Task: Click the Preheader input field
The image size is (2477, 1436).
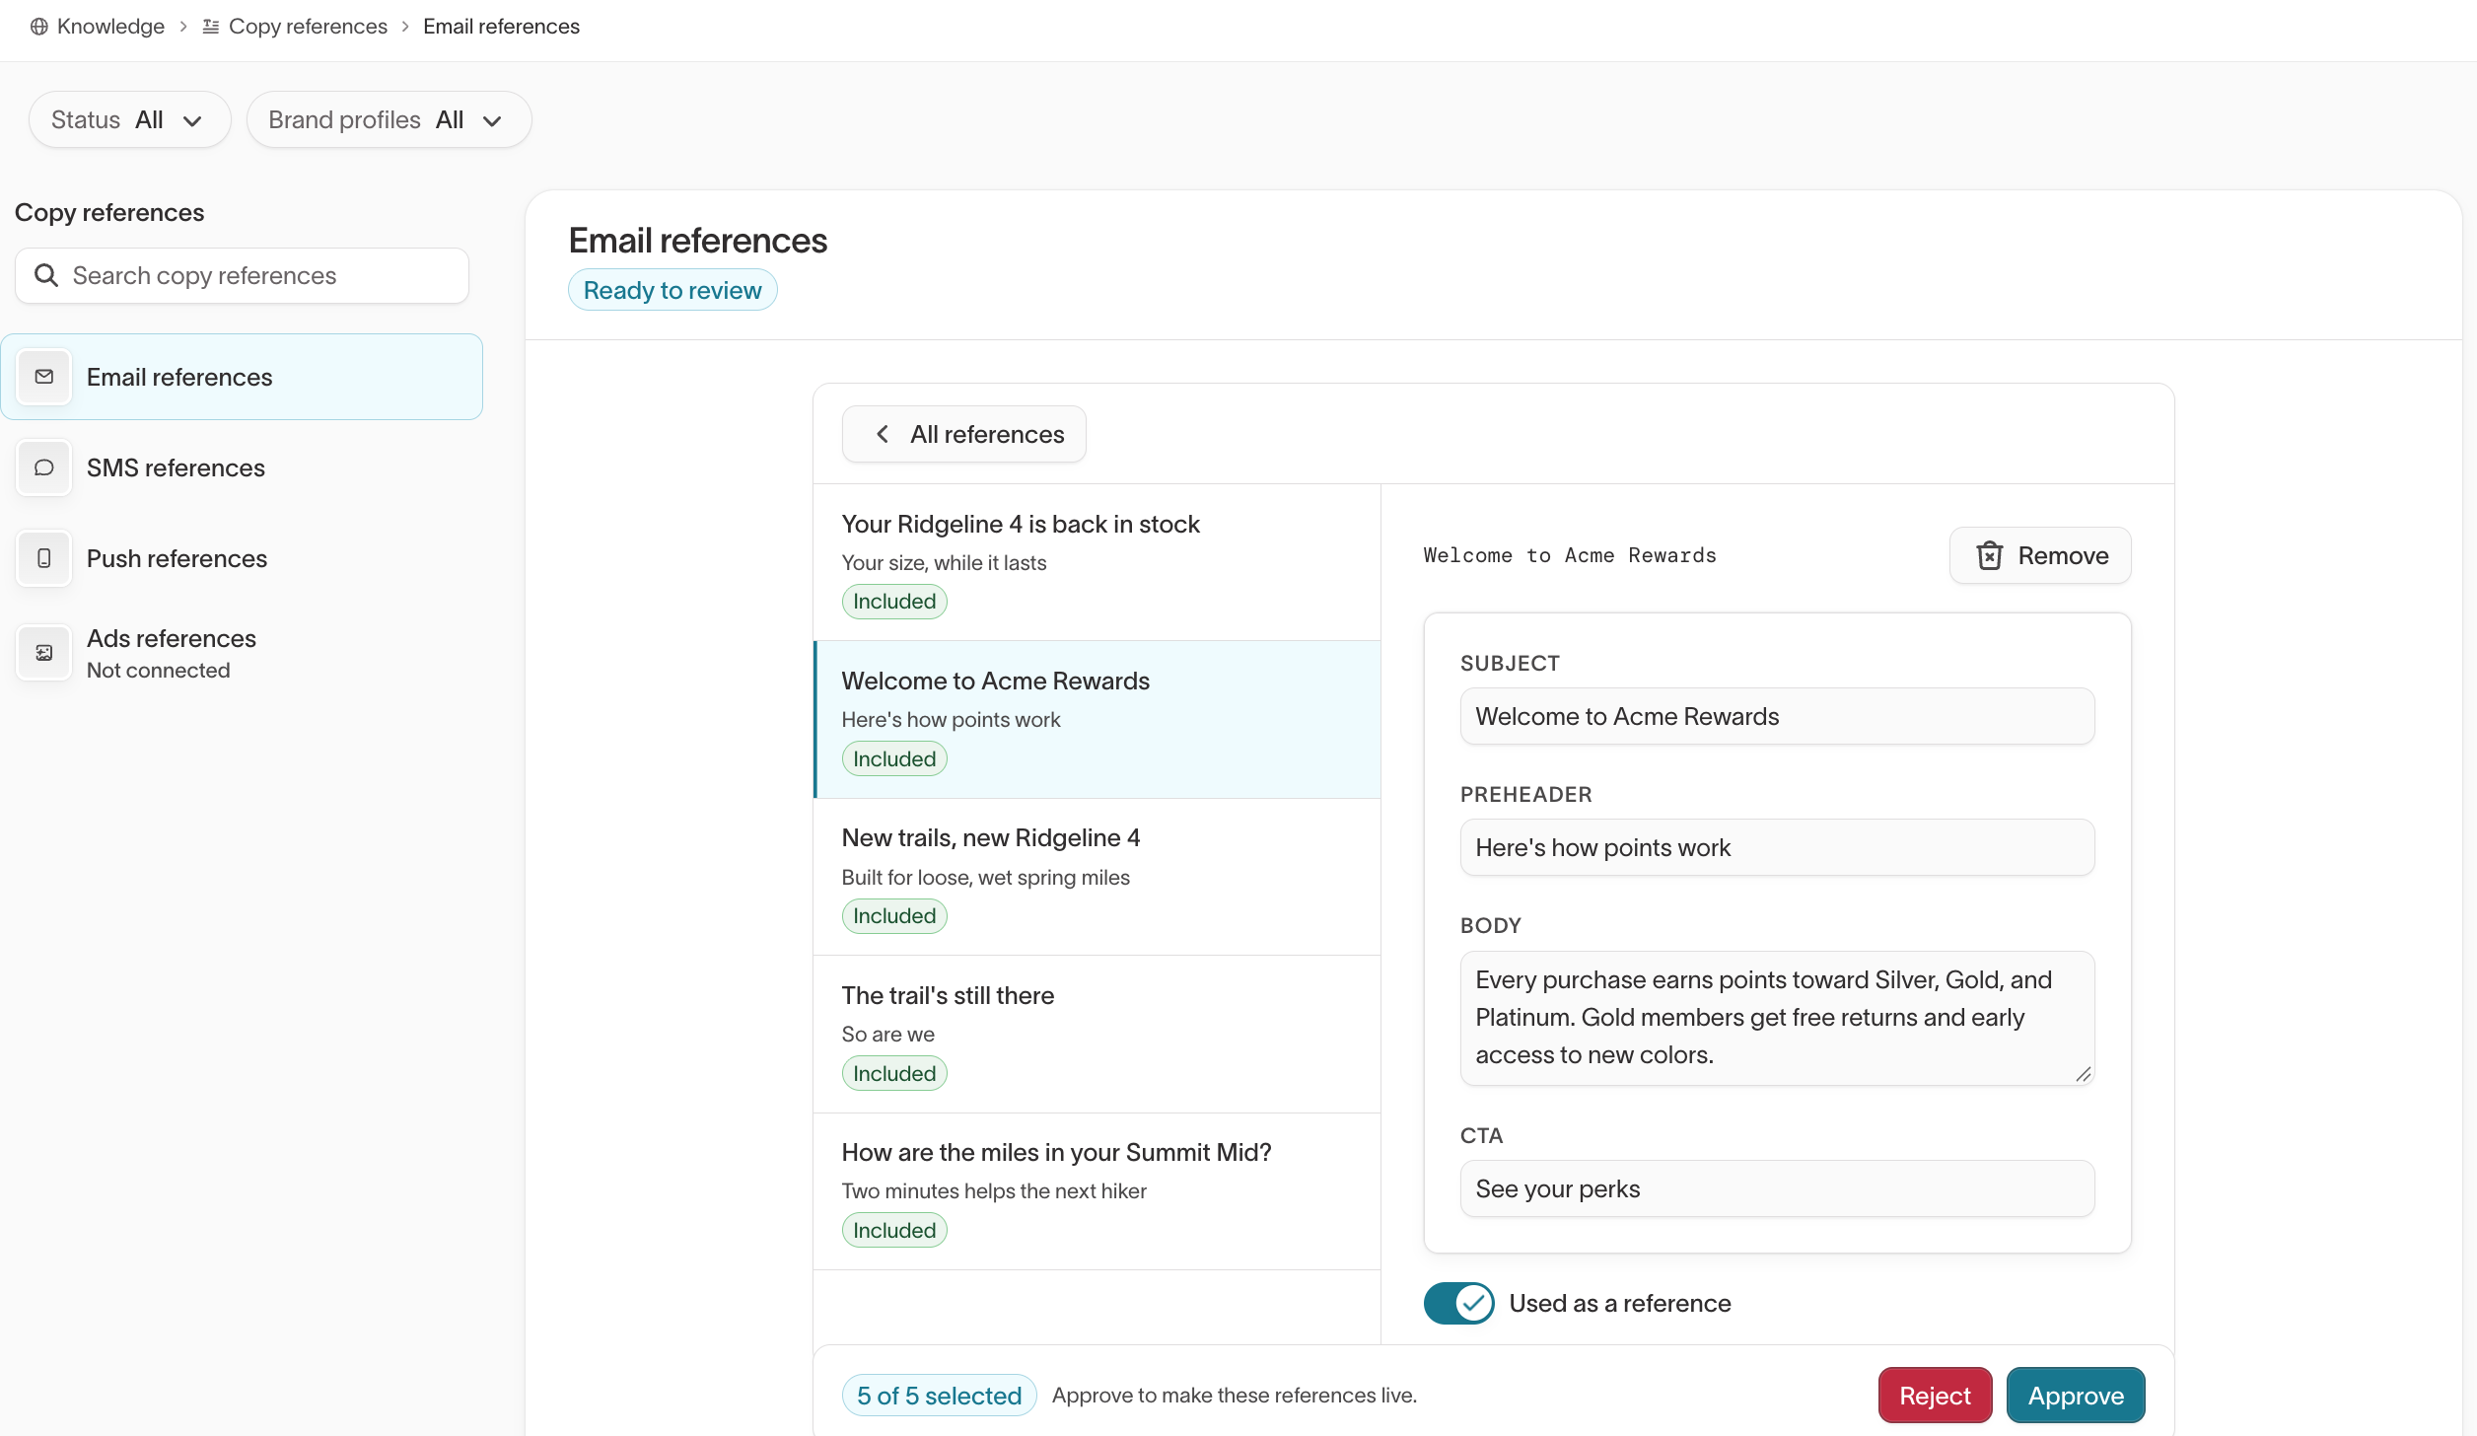Action: (x=1777, y=847)
